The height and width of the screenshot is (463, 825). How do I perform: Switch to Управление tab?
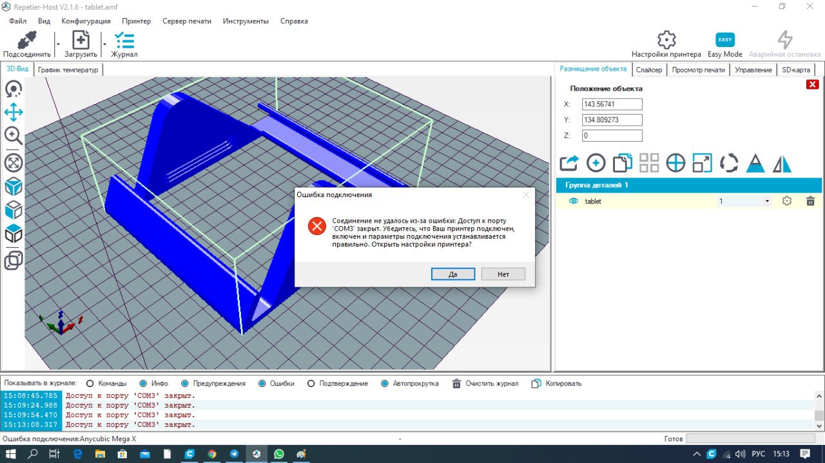click(x=753, y=70)
